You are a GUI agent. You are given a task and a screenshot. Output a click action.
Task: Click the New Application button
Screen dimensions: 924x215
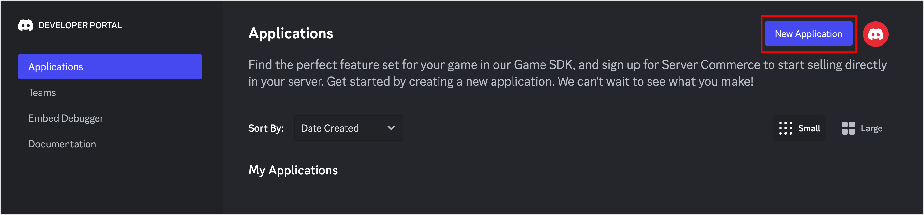tap(808, 34)
